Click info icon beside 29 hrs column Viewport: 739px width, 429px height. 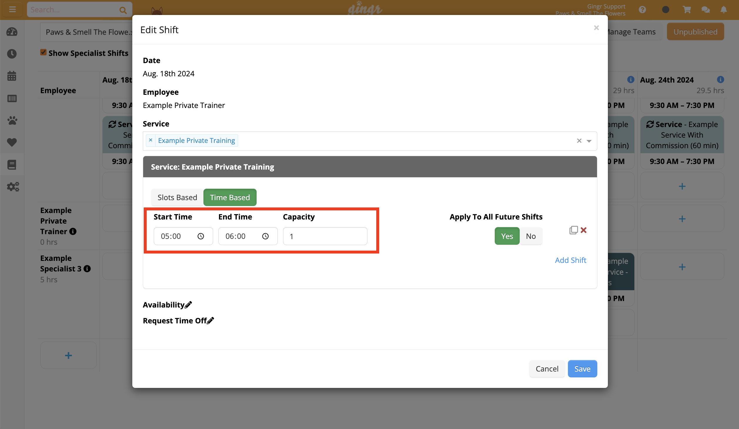pyautogui.click(x=631, y=80)
